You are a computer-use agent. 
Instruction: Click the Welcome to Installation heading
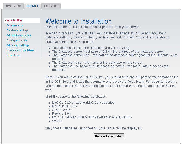pyautogui.click(x=78, y=21)
